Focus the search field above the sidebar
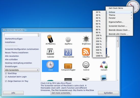 [21, 35]
